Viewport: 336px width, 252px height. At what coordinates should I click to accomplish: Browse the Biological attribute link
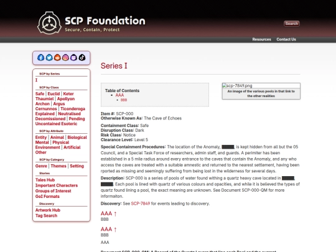click(x=77, y=138)
